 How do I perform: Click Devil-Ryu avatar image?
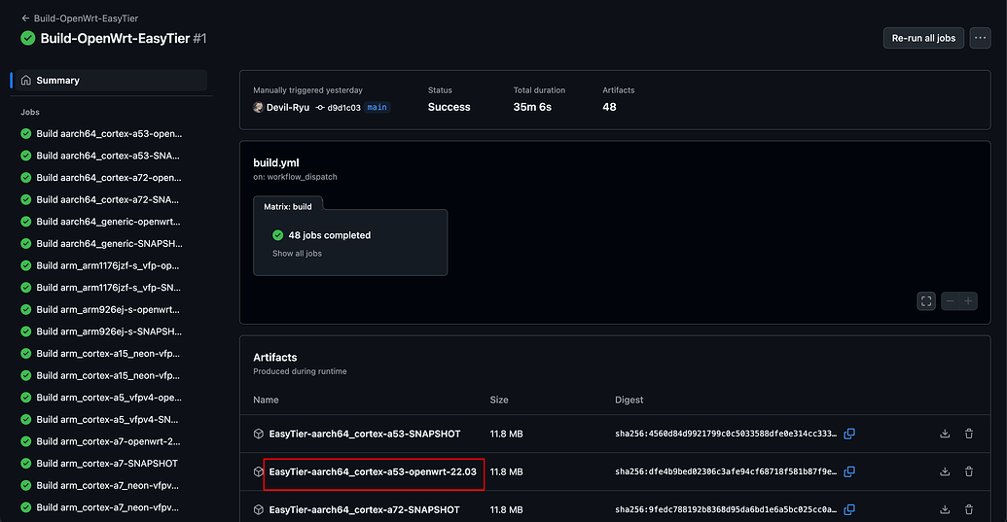pyautogui.click(x=258, y=107)
